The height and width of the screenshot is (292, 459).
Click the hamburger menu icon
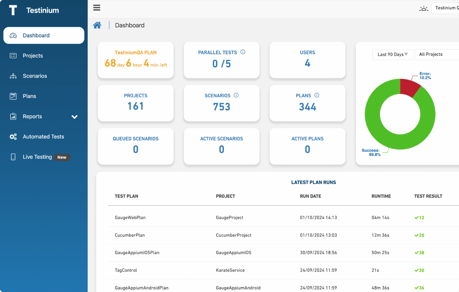(x=97, y=8)
